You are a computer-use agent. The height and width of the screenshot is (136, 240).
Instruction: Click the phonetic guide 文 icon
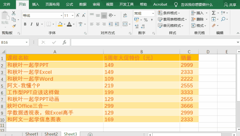(81, 24)
